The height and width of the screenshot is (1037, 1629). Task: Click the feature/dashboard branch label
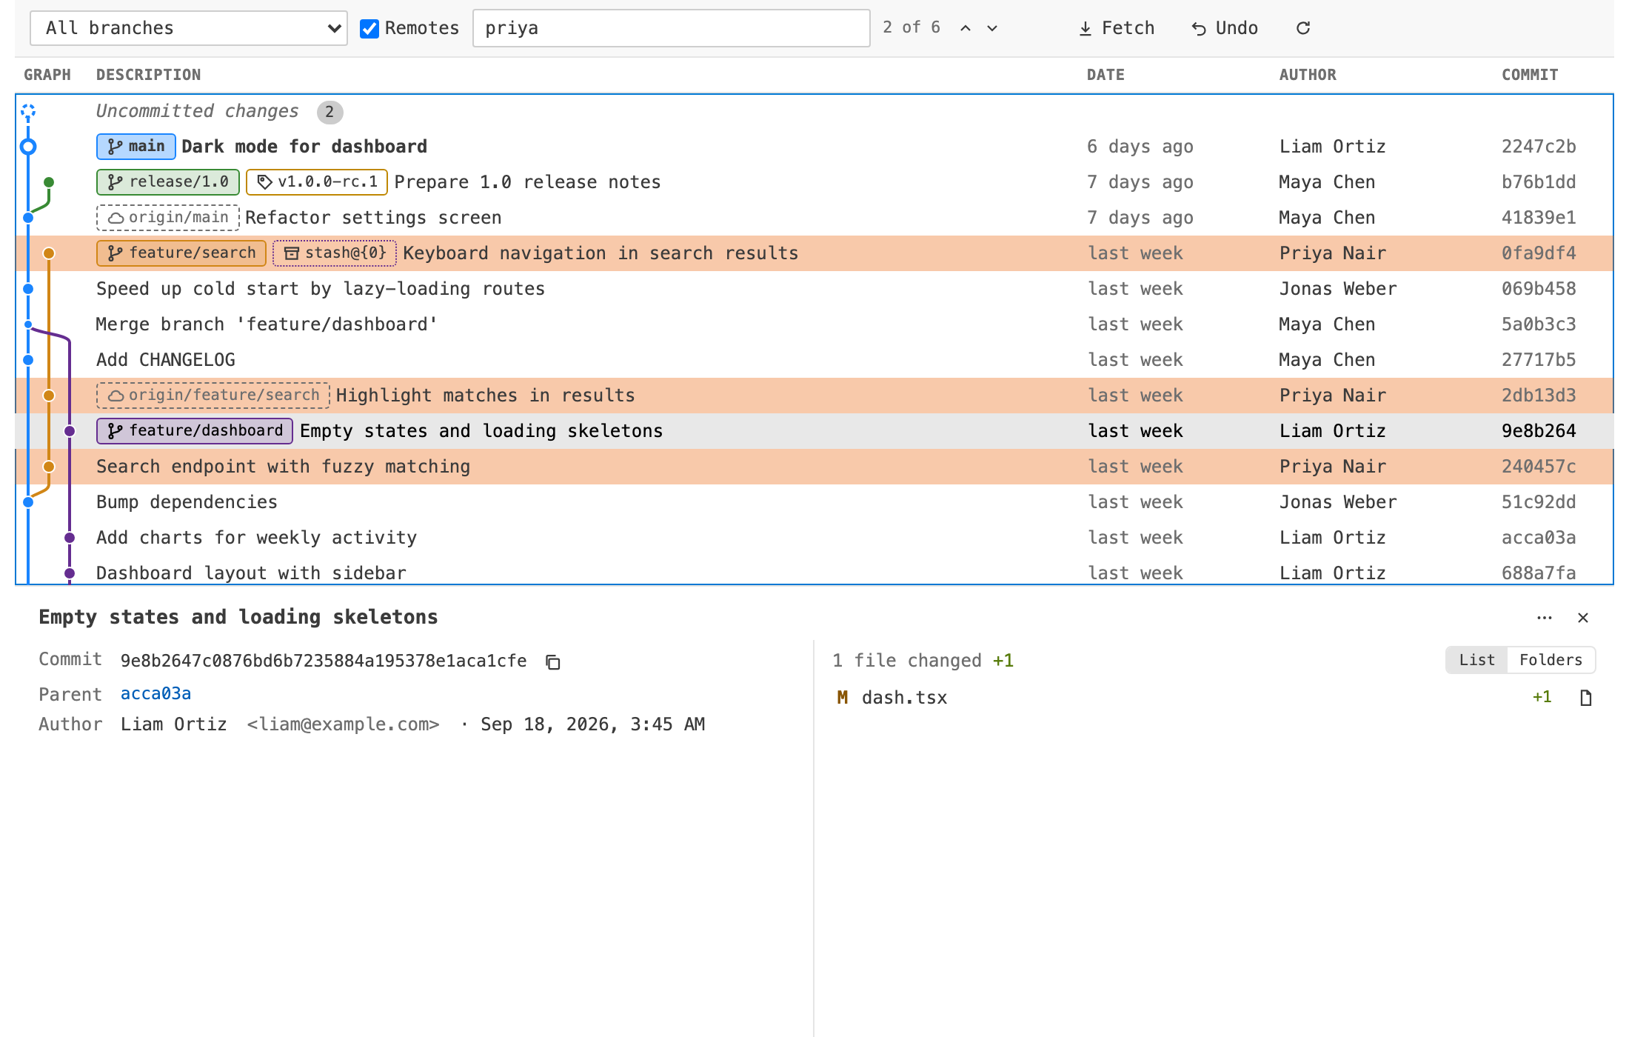(x=195, y=431)
